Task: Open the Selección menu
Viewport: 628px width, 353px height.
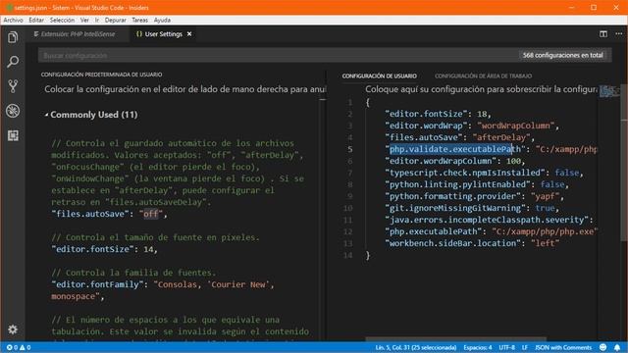Action: (x=62, y=20)
